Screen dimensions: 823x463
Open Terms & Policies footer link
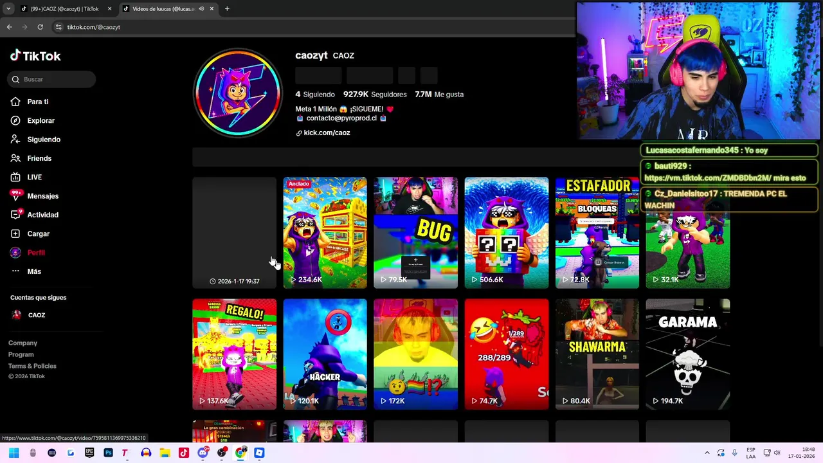pyautogui.click(x=32, y=366)
